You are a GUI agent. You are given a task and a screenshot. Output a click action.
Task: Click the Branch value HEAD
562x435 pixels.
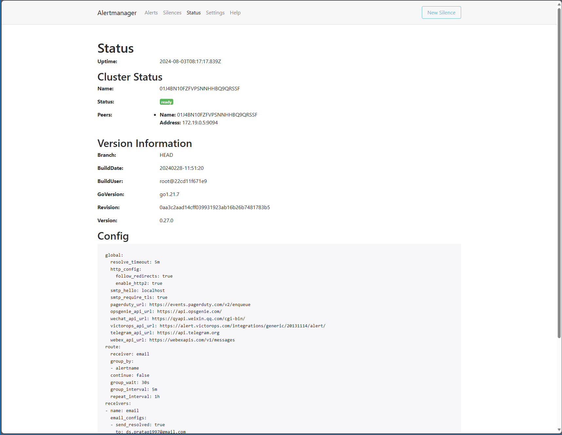point(166,155)
